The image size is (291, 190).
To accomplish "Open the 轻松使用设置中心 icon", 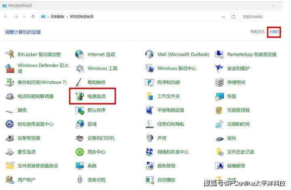I will tap(10, 124).
